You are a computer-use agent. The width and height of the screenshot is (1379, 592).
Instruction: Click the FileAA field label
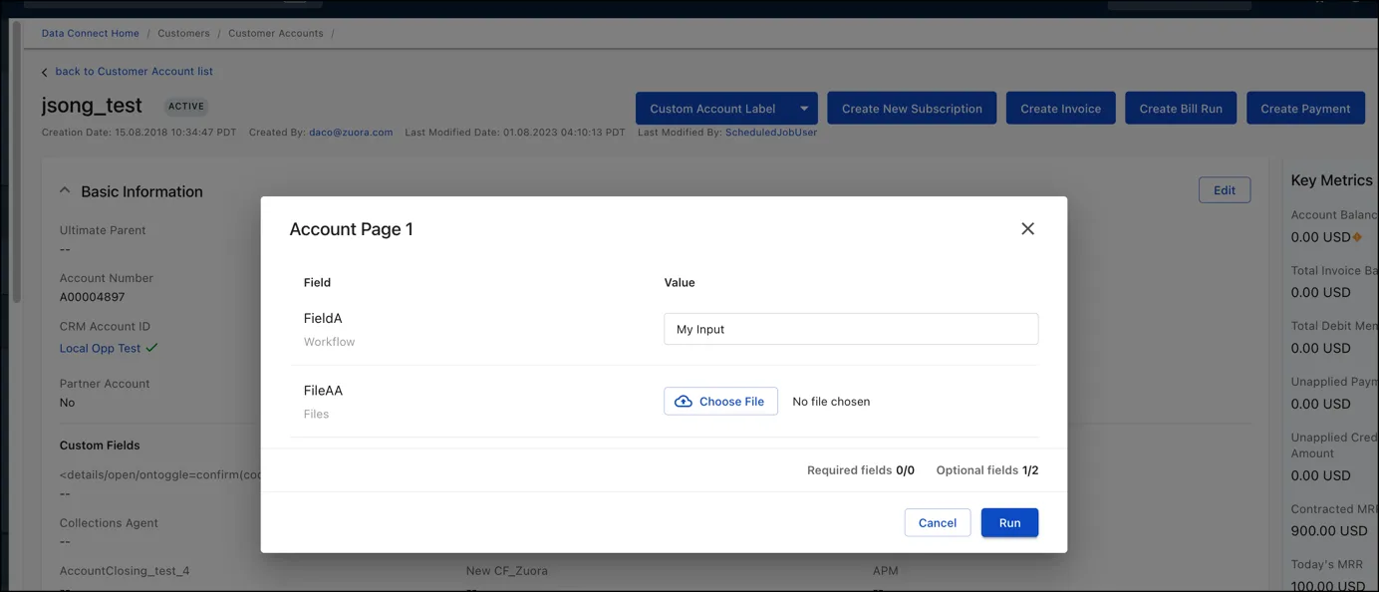pyautogui.click(x=323, y=391)
